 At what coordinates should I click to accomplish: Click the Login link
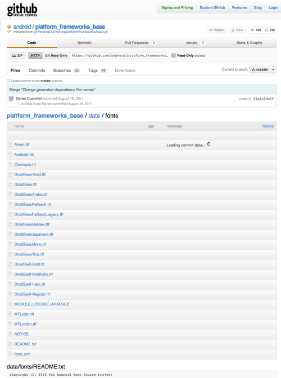[273, 8]
